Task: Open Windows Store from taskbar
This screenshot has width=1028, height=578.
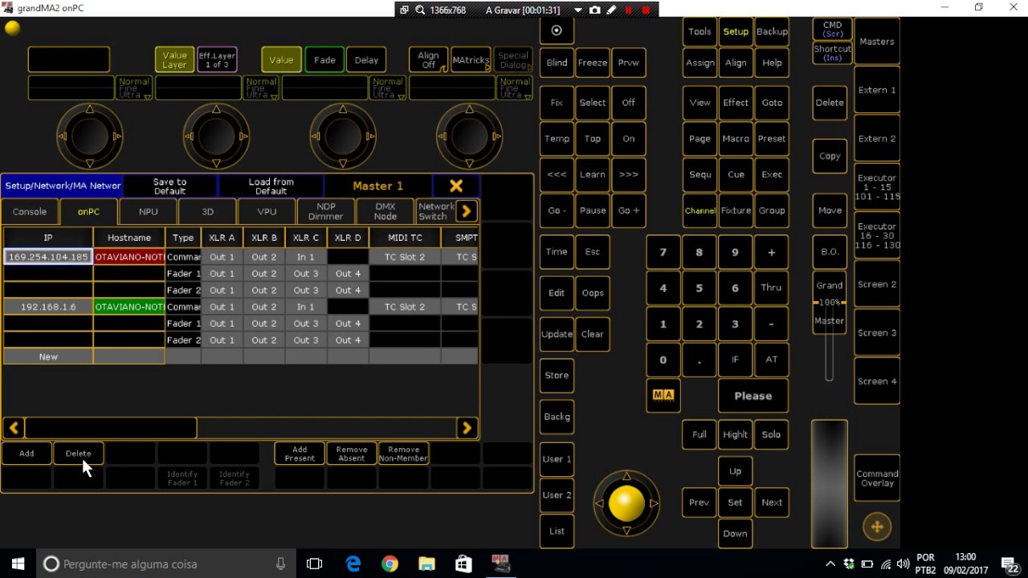Action: pos(463,564)
